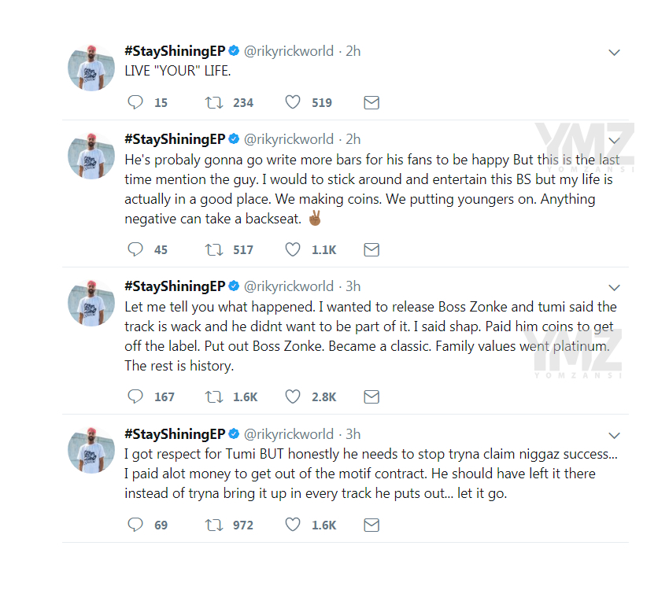Expand chevron menu on the Tumi respect tweet
Viewport: 669px width, 590px height.
[614, 435]
